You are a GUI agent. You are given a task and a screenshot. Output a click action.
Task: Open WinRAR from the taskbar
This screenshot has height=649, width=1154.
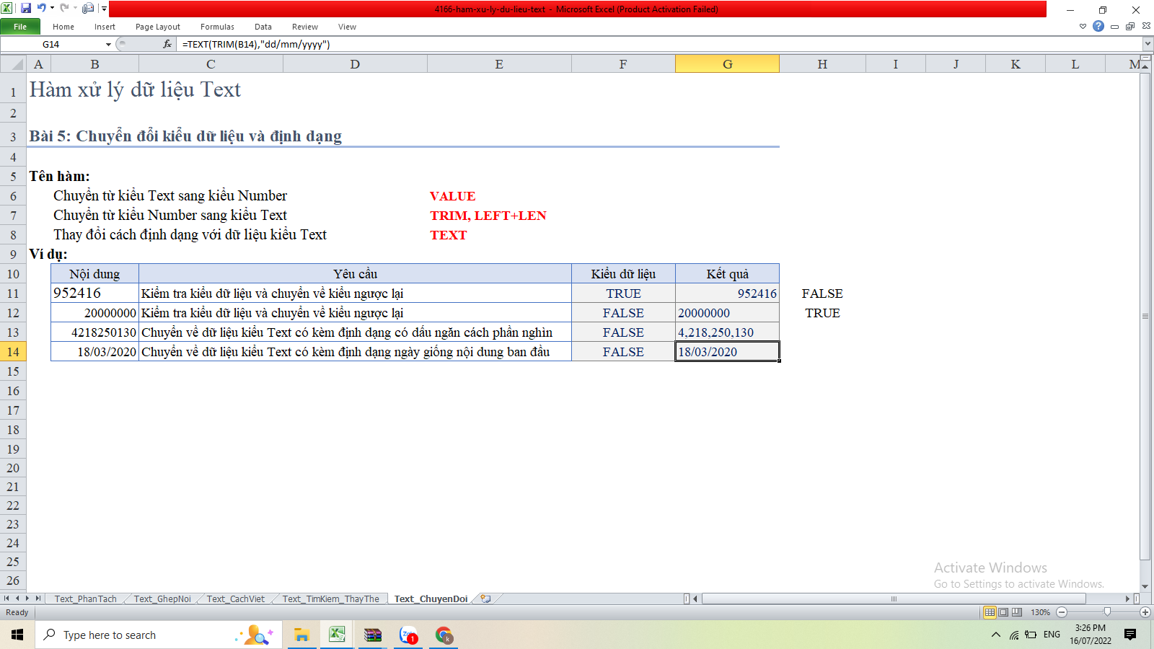[372, 635]
